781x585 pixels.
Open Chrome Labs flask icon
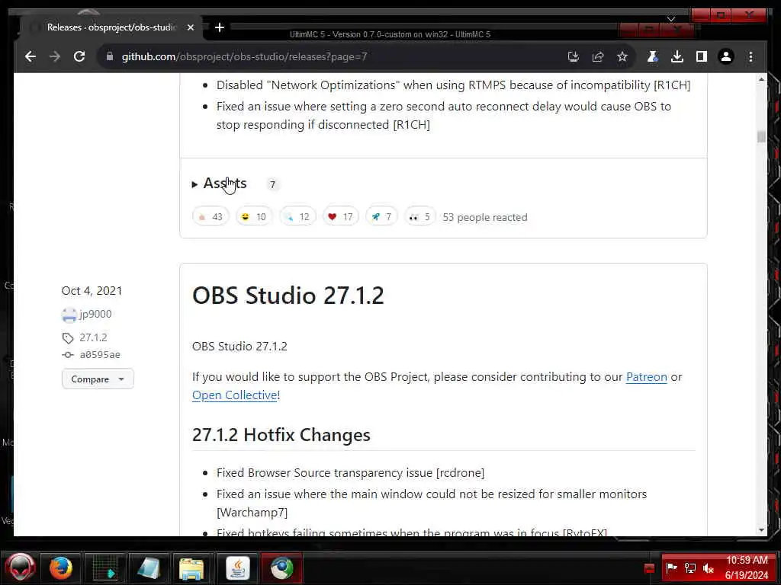(x=653, y=56)
